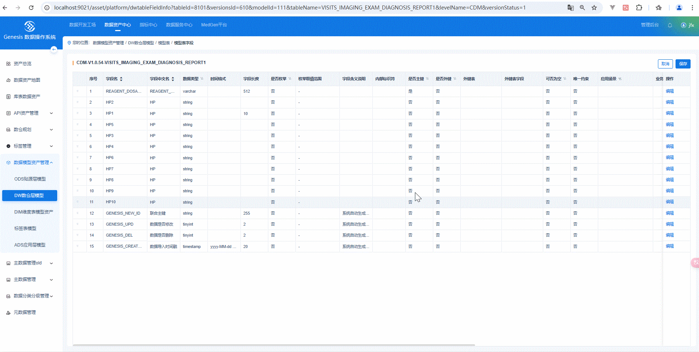Open 数据开发工场 top tab

point(82,25)
